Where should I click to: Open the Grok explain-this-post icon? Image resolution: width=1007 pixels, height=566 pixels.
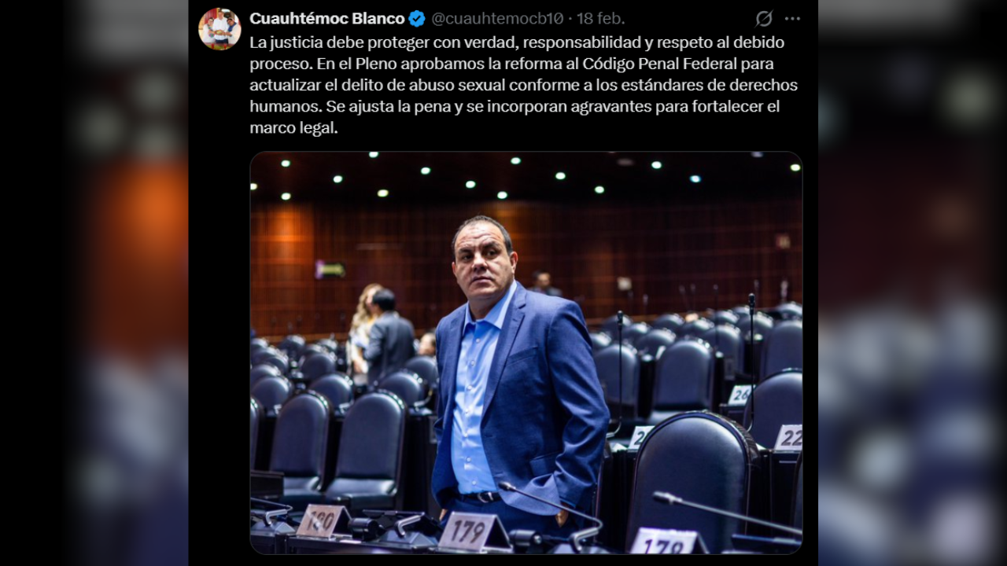click(x=764, y=18)
